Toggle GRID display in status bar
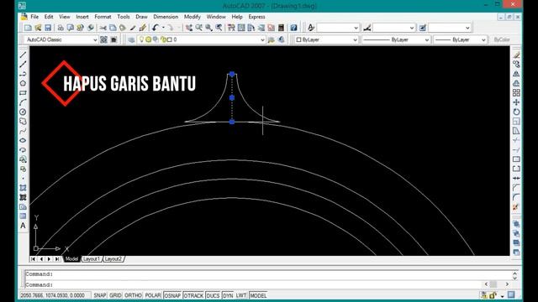This screenshot has width=538, height=302. (115, 295)
